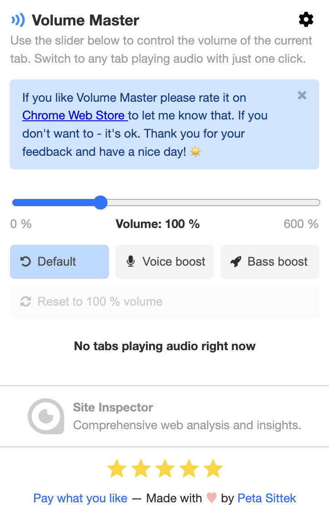Click Reset to 100 % volume button
The height and width of the screenshot is (525, 329).
tap(164, 302)
